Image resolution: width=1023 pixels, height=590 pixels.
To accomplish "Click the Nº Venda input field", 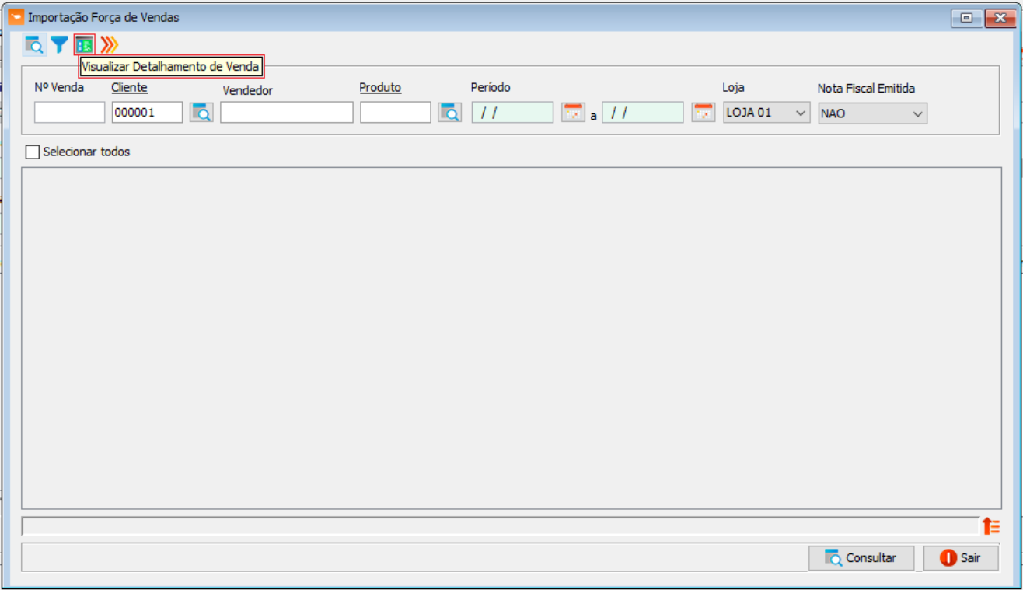I will pos(69,113).
